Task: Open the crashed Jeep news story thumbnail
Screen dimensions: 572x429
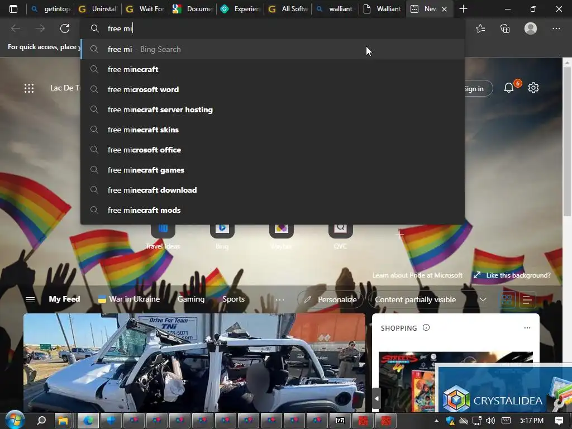Action: [194, 363]
